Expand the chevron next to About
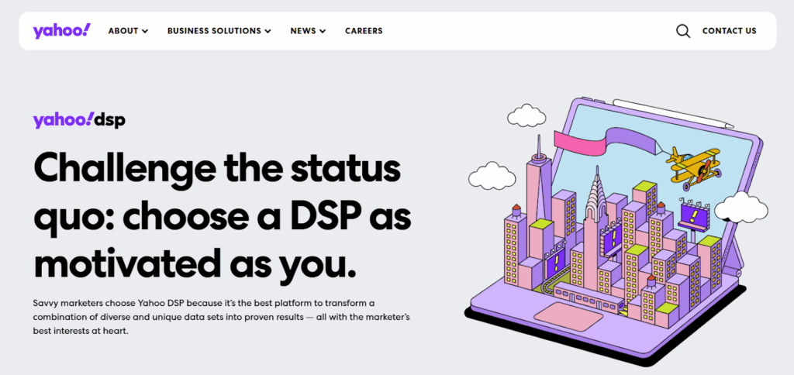Image resolution: width=794 pixels, height=375 pixels. [145, 32]
